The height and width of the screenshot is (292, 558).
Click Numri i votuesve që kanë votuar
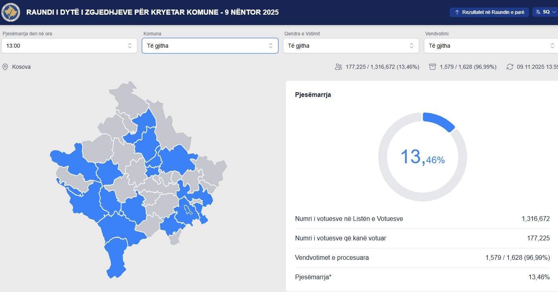tap(341, 238)
